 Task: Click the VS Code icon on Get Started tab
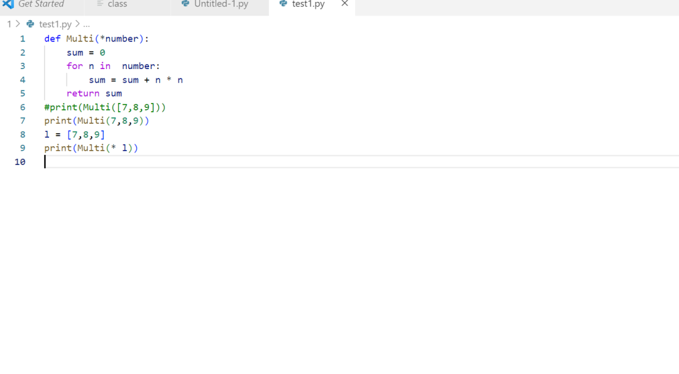pyautogui.click(x=8, y=4)
